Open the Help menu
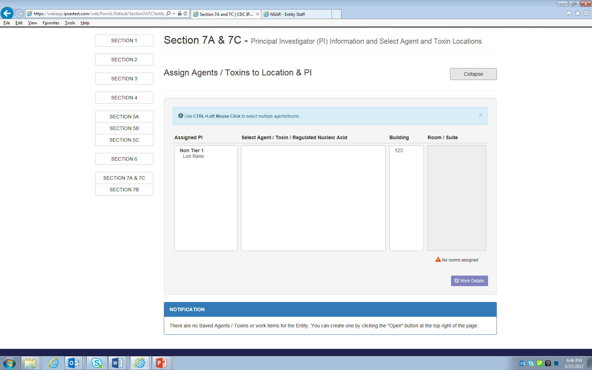592x370 pixels. click(85, 23)
